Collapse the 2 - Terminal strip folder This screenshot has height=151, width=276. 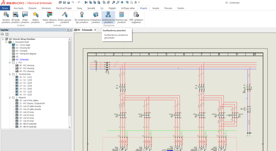(x=10, y=74)
